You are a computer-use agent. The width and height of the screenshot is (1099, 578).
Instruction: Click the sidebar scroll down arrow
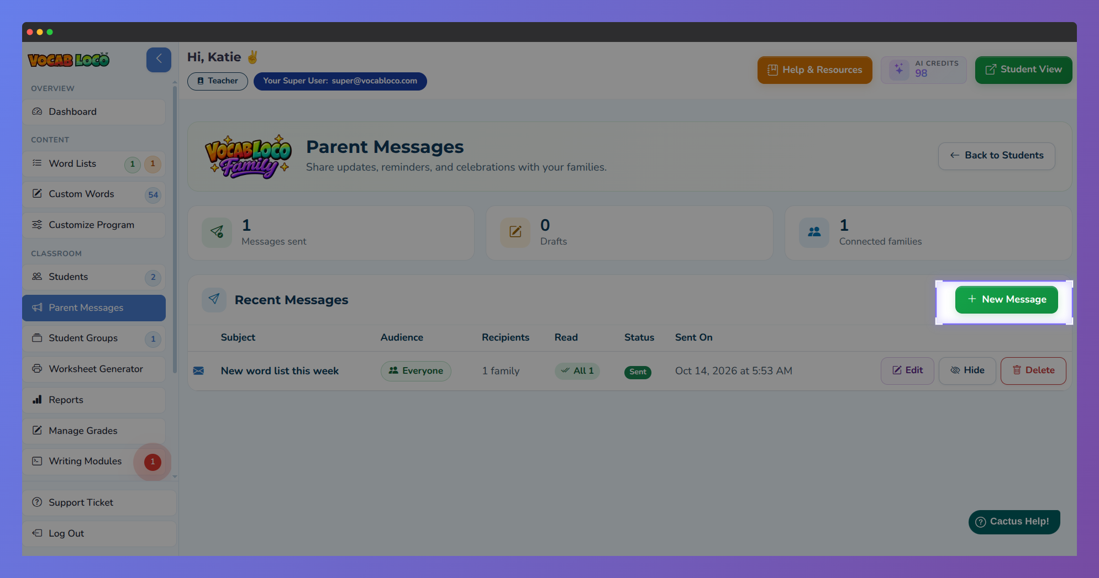(175, 476)
